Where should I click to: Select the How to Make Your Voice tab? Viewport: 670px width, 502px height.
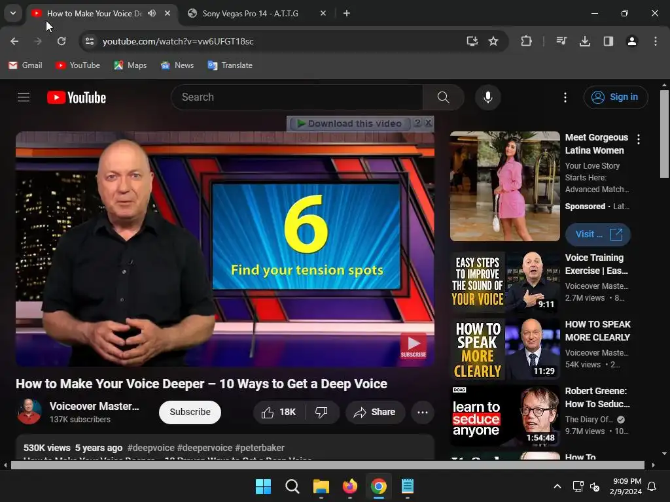coord(94,13)
